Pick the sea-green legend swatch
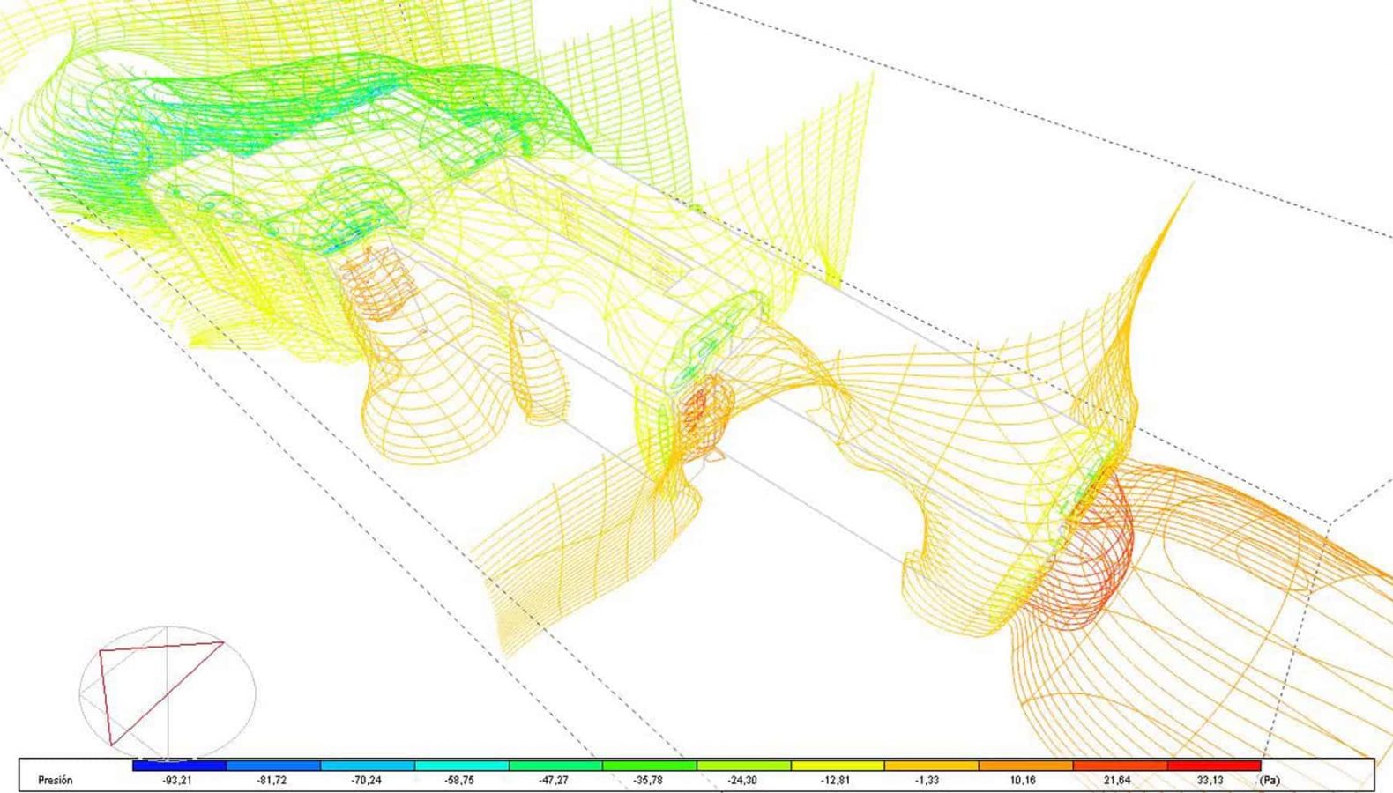The width and height of the screenshot is (1393, 793). [x=555, y=766]
